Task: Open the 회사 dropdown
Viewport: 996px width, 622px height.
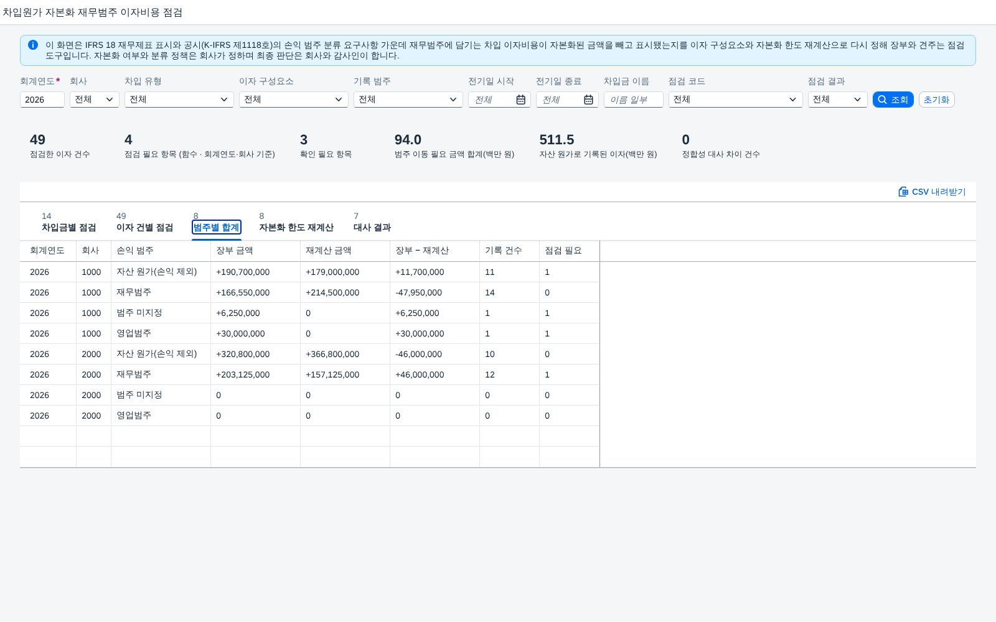Action: pos(95,100)
